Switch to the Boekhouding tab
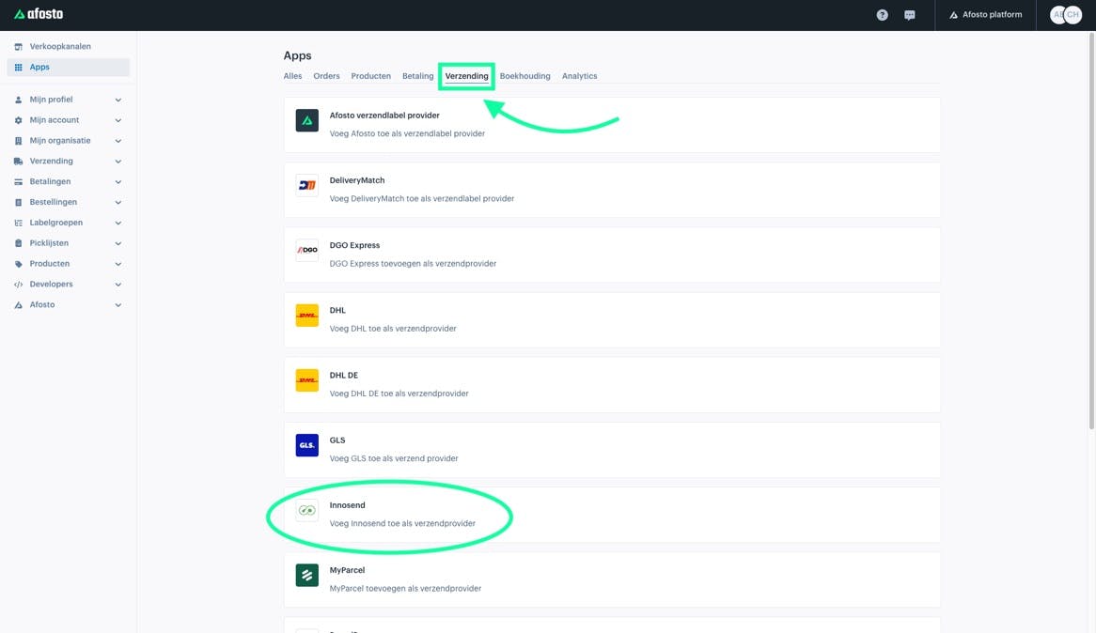This screenshot has height=633, width=1096. (525, 76)
